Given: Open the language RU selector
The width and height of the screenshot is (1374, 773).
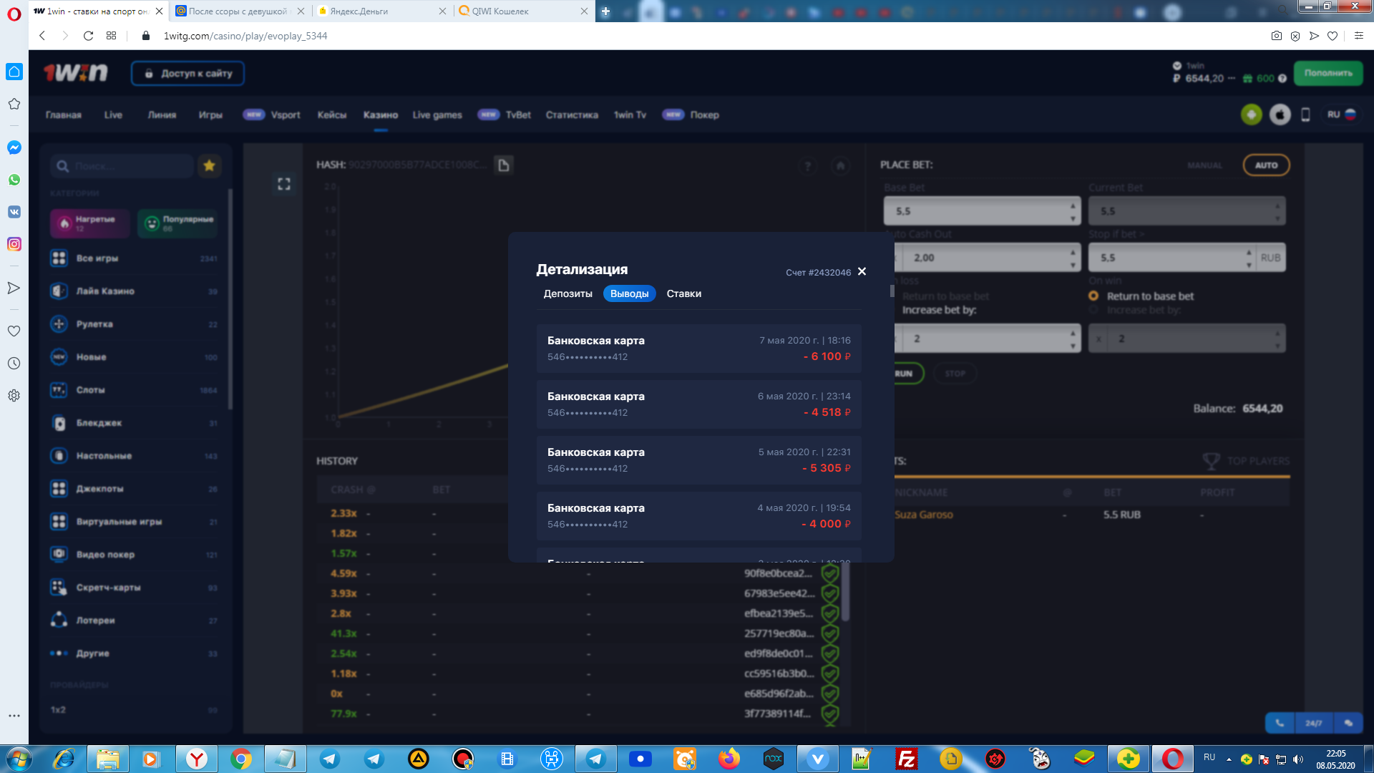Looking at the screenshot, I should 1341,115.
